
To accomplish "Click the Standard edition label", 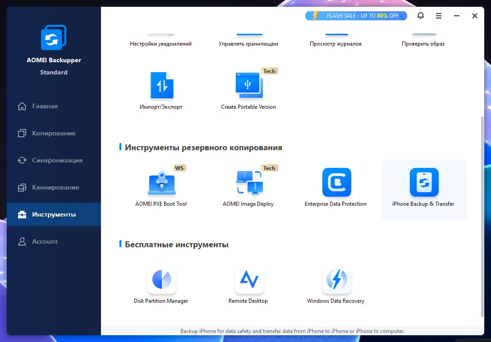I will tap(54, 72).
